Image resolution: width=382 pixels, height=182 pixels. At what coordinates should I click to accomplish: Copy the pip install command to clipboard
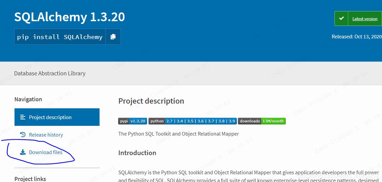(113, 37)
